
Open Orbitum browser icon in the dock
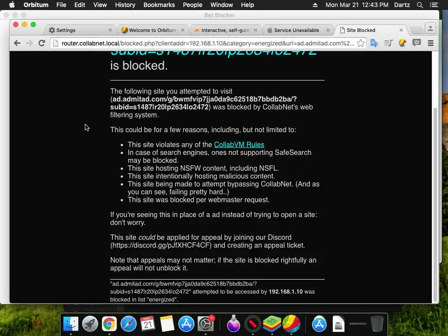point(291,324)
